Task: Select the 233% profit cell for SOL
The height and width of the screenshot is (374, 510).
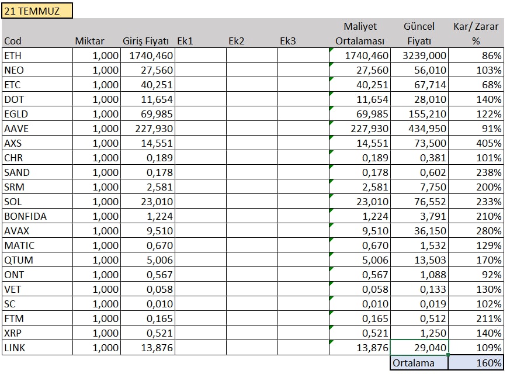Action: tap(476, 202)
